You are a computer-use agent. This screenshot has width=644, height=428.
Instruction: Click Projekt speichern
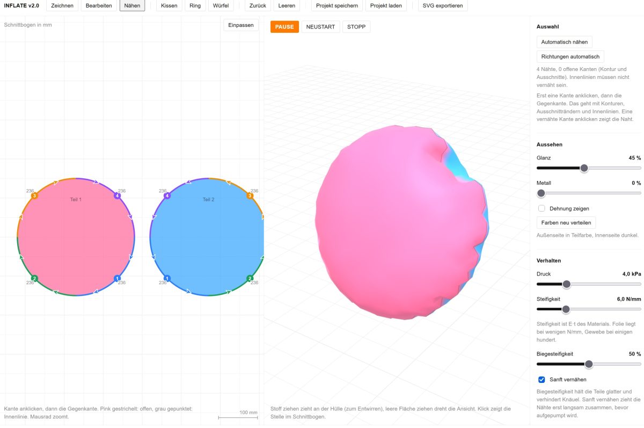coord(337,5)
